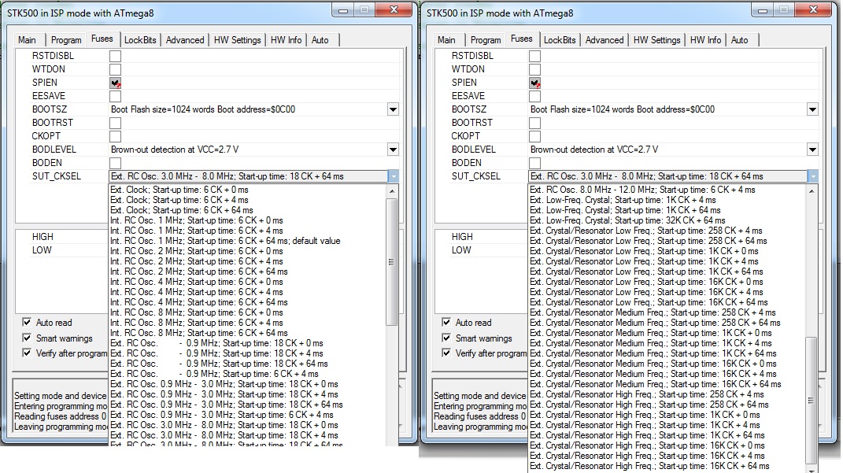Choose Ext. Low-Freq. Crystal 32K CK + 64 ms
843x473 pixels.
click(x=627, y=220)
